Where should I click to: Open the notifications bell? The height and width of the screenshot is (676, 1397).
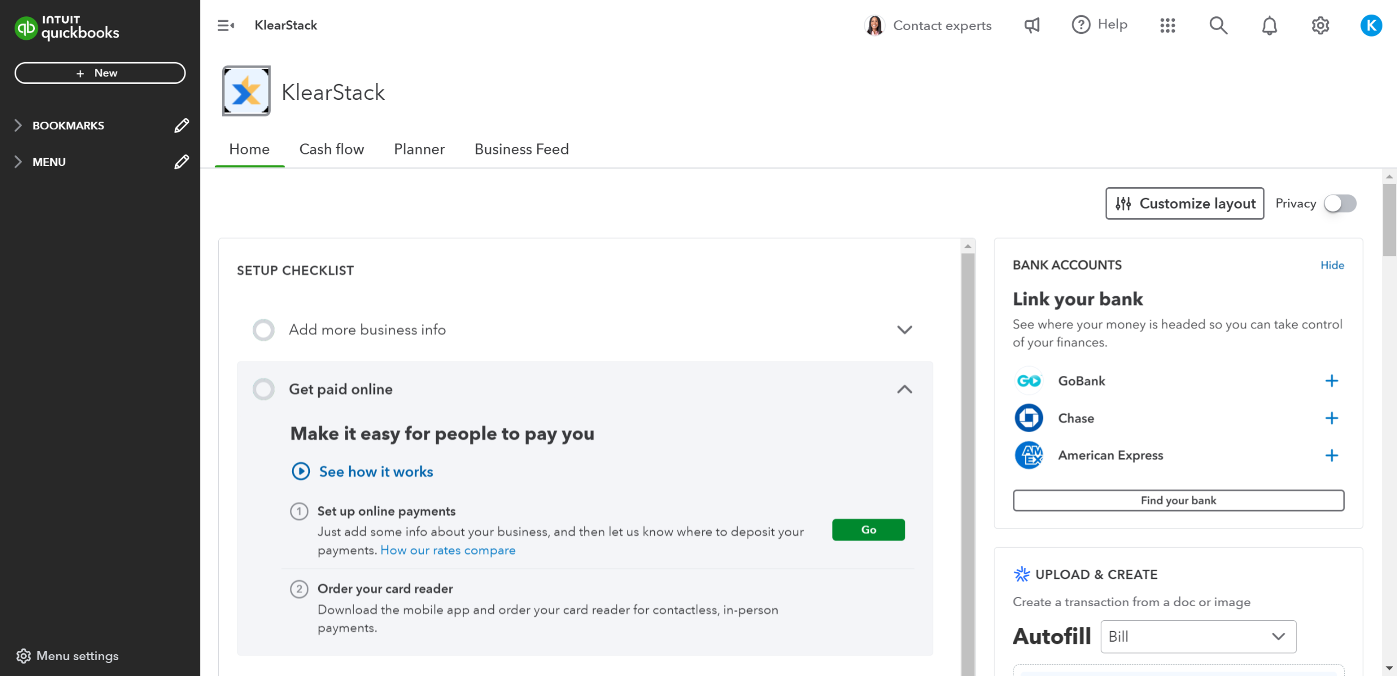tap(1269, 26)
